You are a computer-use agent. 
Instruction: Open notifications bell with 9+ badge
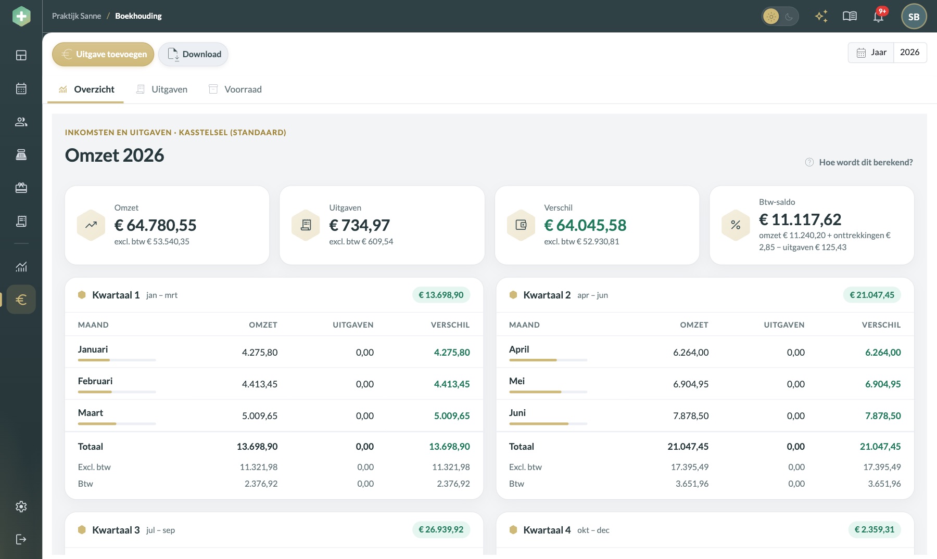pyautogui.click(x=879, y=16)
